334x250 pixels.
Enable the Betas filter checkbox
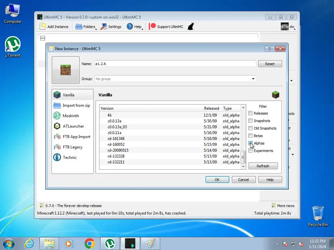coord(250,136)
